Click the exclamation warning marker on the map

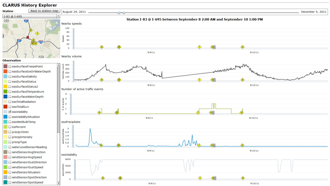coord(37,34)
